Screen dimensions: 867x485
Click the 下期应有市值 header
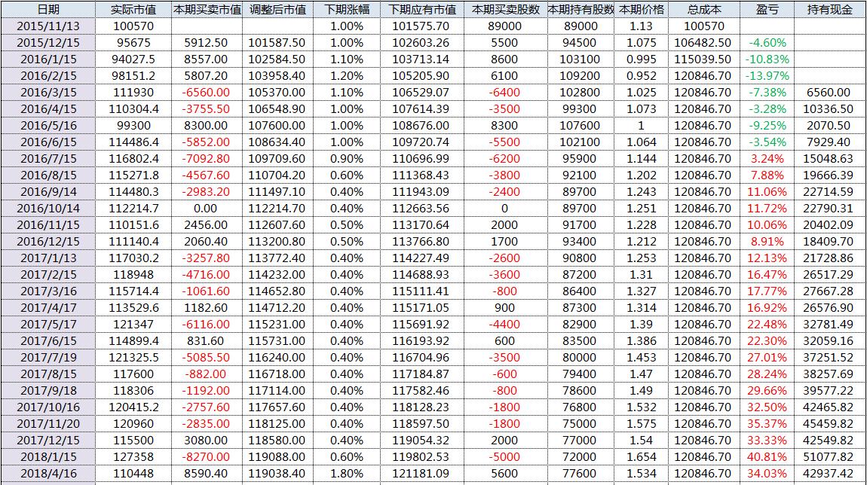(422, 9)
